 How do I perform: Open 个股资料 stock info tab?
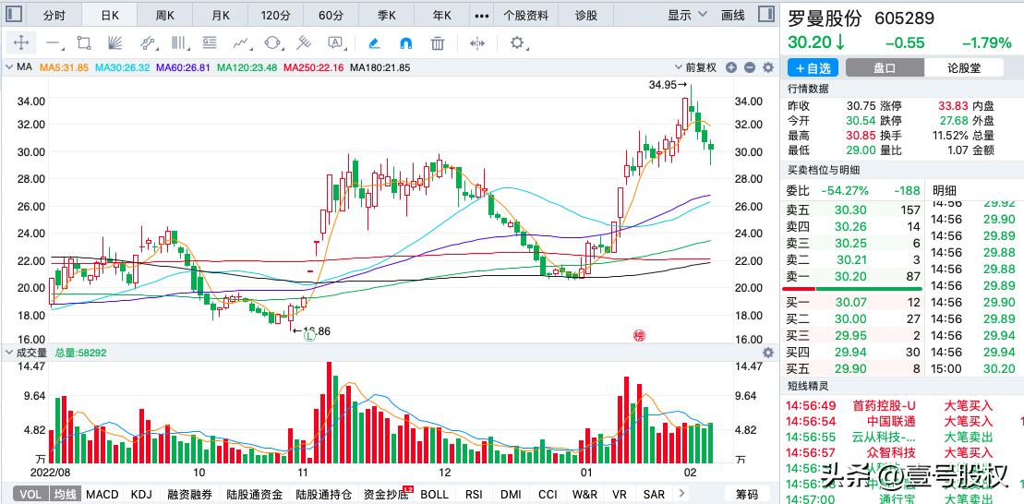click(526, 15)
